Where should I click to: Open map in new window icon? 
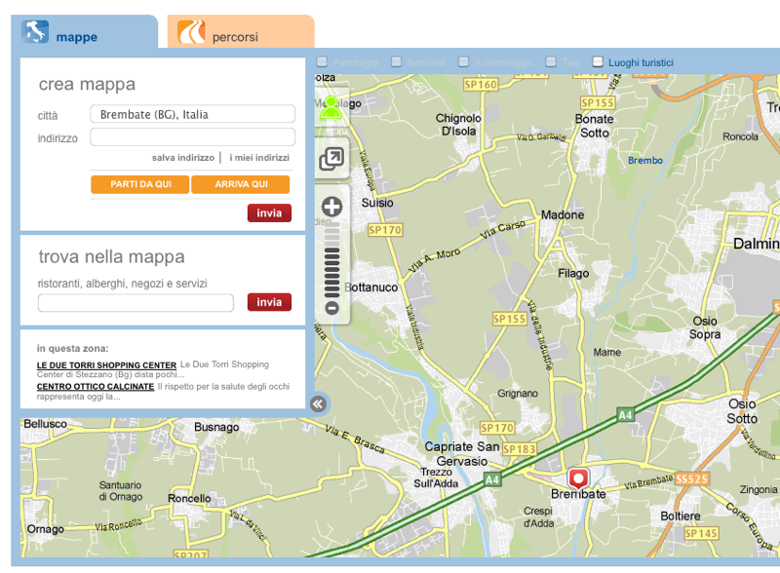(331, 159)
